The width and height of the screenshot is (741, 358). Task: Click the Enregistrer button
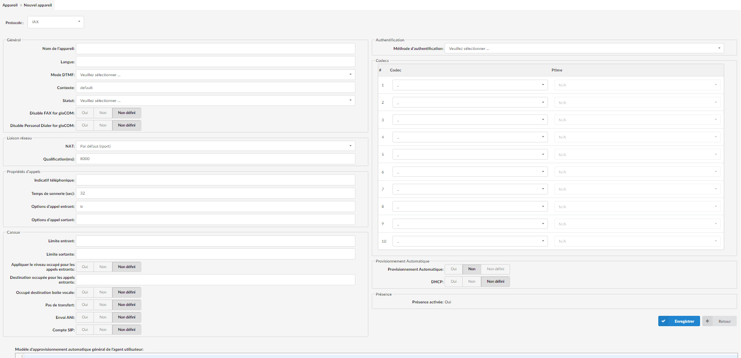[x=679, y=321]
